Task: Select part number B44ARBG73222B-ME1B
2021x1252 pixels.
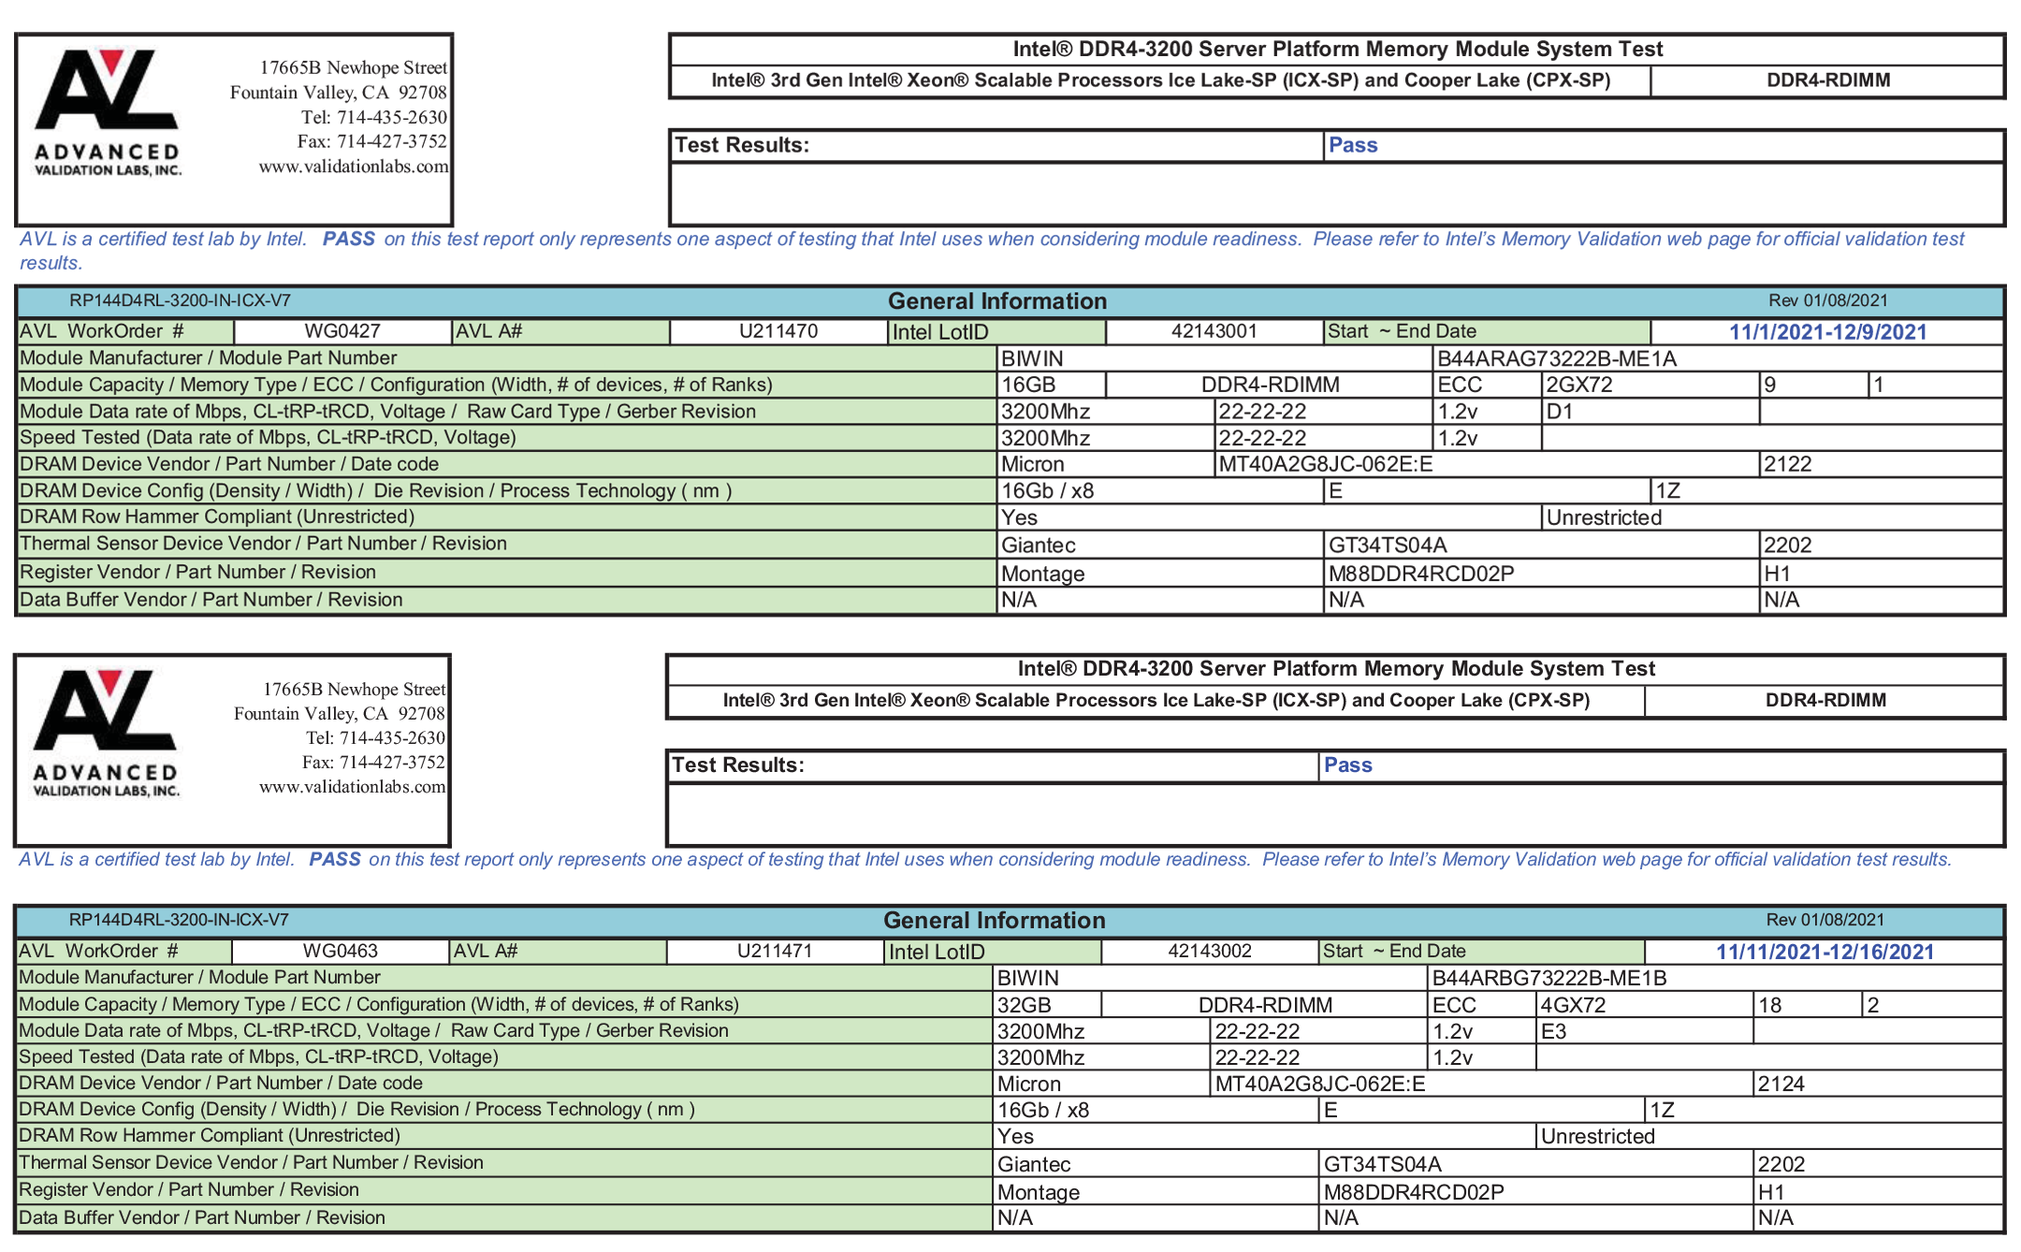Action: click(1549, 978)
